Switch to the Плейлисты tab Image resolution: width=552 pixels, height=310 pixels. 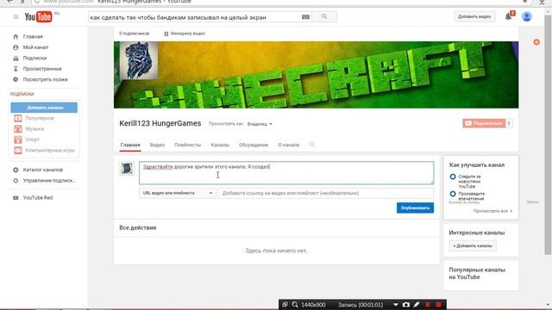click(188, 145)
